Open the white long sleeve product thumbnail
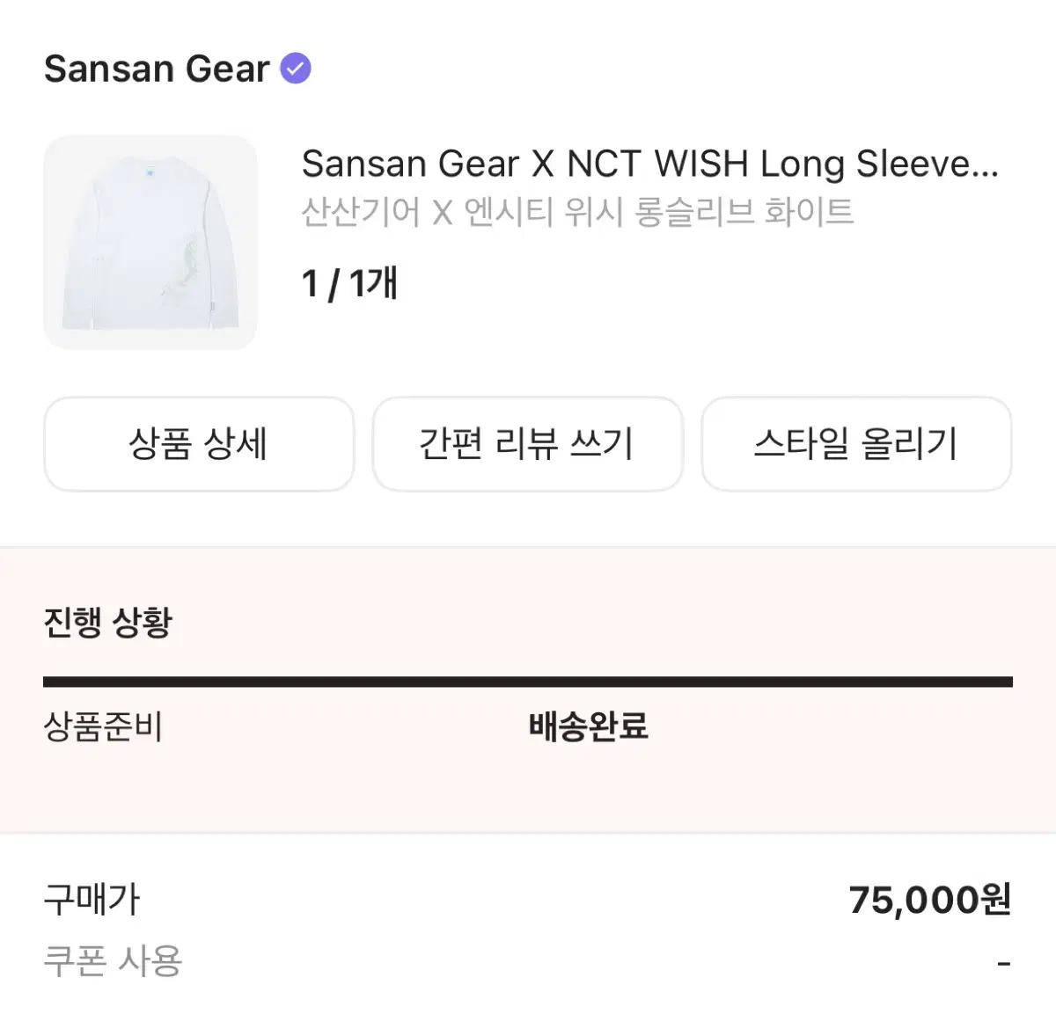 tap(150, 243)
